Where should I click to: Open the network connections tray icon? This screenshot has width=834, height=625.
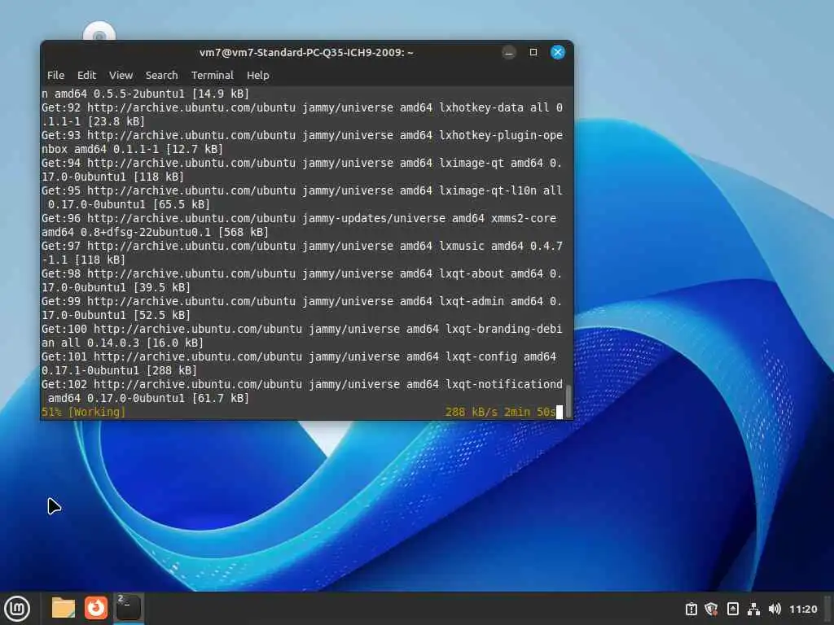[753, 609]
